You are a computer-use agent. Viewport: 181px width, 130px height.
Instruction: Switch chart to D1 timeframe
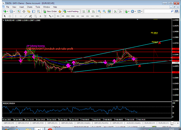[x=88, y=16]
